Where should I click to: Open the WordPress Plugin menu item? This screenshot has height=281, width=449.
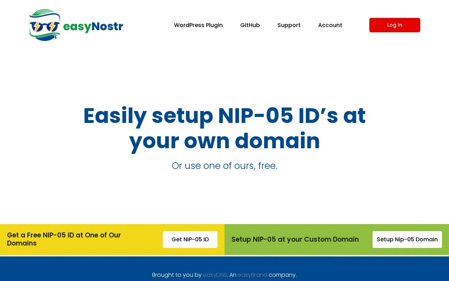pyautogui.click(x=198, y=25)
